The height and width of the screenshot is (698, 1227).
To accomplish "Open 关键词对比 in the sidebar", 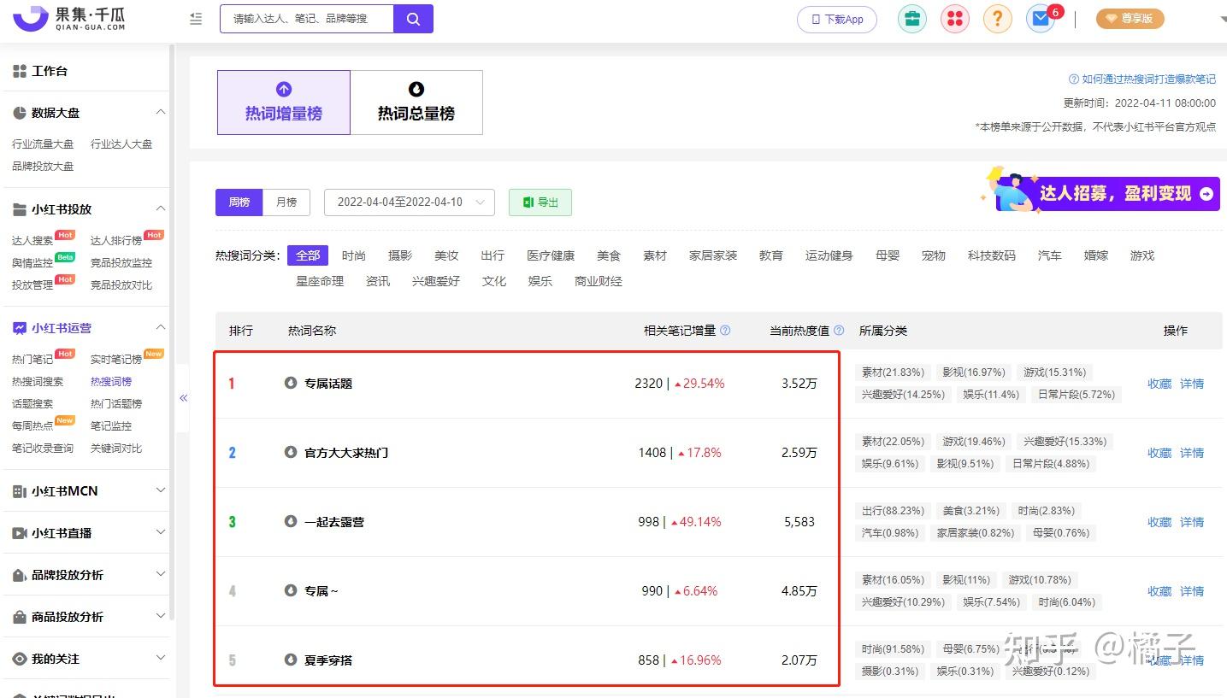I will (x=116, y=449).
